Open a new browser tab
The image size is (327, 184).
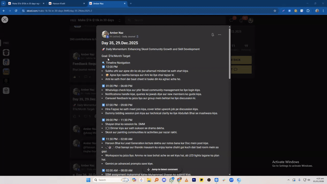pos(131,4)
